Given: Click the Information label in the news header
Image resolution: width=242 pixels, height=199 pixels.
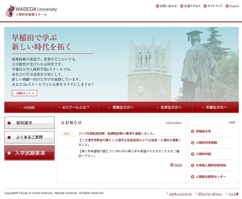Looking at the screenshot, I should click(174, 123).
